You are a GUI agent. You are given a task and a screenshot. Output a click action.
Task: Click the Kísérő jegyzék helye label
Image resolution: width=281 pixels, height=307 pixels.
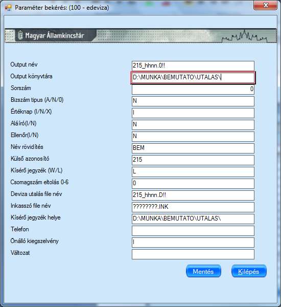(x=36, y=217)
